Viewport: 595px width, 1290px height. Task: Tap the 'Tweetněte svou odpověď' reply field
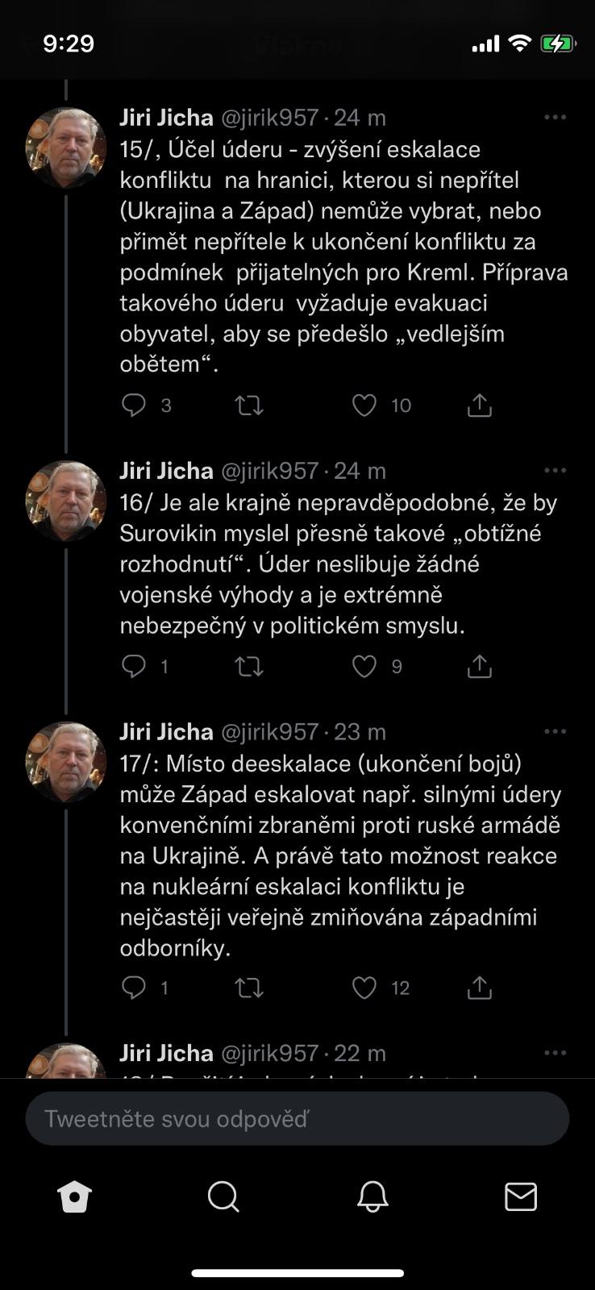coord(297,1119)
